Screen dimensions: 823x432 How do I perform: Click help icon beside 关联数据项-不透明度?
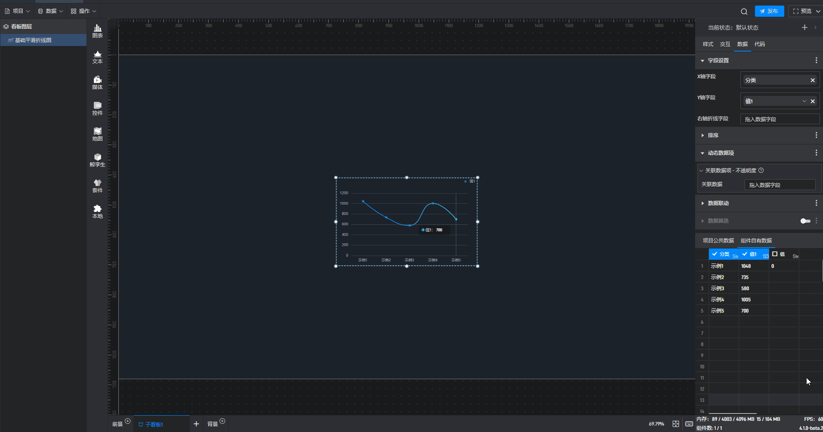pos(761,170)
